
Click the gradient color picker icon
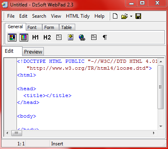pyautogui.click(x=24, y=37)
